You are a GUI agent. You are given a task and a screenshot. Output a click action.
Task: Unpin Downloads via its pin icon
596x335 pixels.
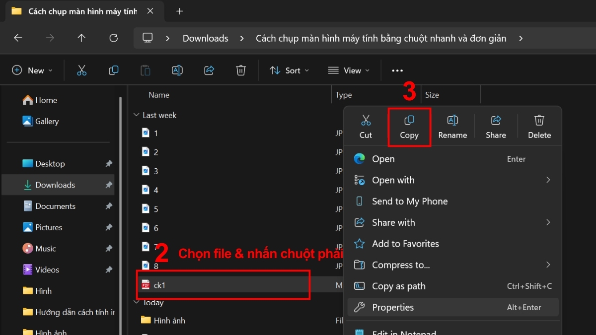tap(109, 185)
